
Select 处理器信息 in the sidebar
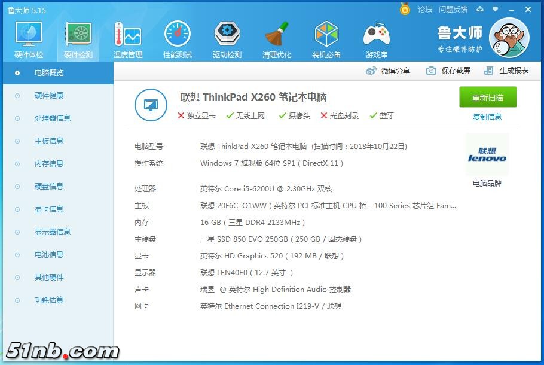click(x=52, y=118)
